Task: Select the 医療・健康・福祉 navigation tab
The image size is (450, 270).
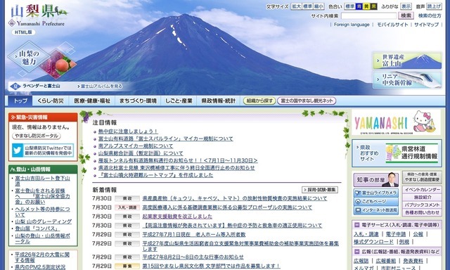Action: tap(92, 101)
